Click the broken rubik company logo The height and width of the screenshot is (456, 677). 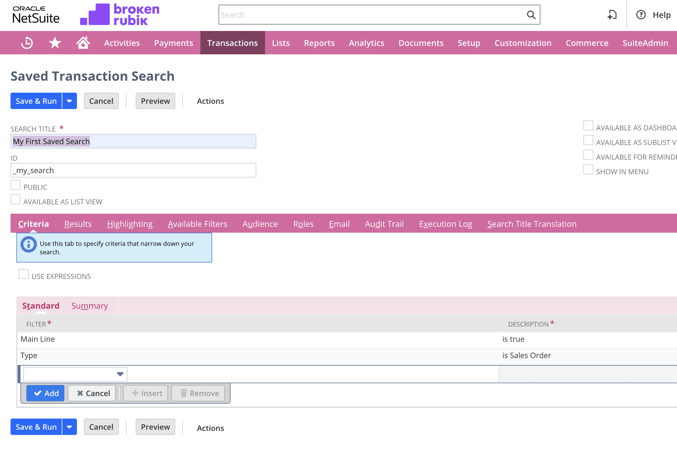120,14
